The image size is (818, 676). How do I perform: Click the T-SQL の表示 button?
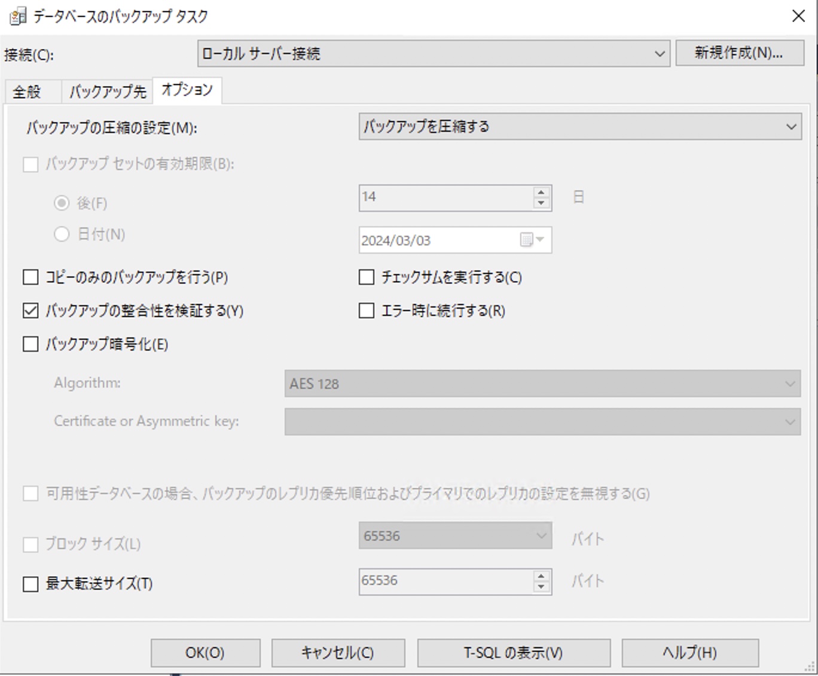click(514, 653)
